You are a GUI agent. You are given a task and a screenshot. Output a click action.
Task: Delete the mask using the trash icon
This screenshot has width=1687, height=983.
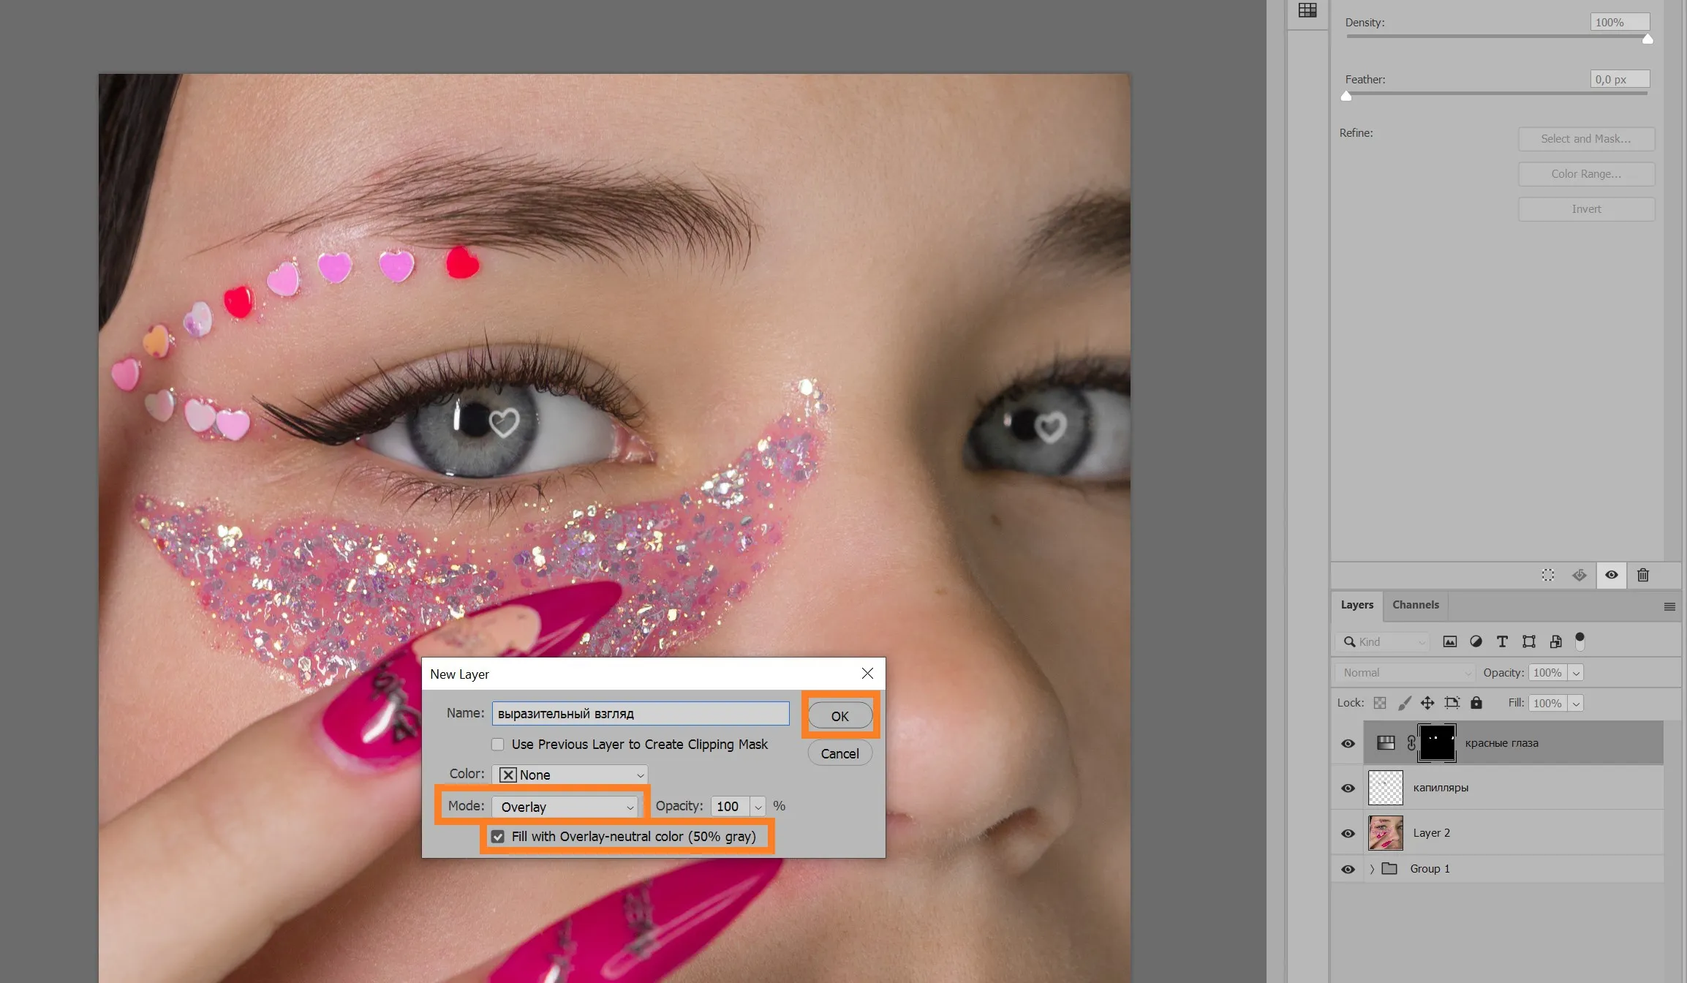tap(1643, 575)
